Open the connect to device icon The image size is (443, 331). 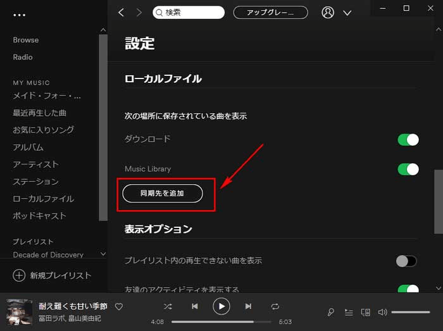pyautogui.click(x=366, y=313)
